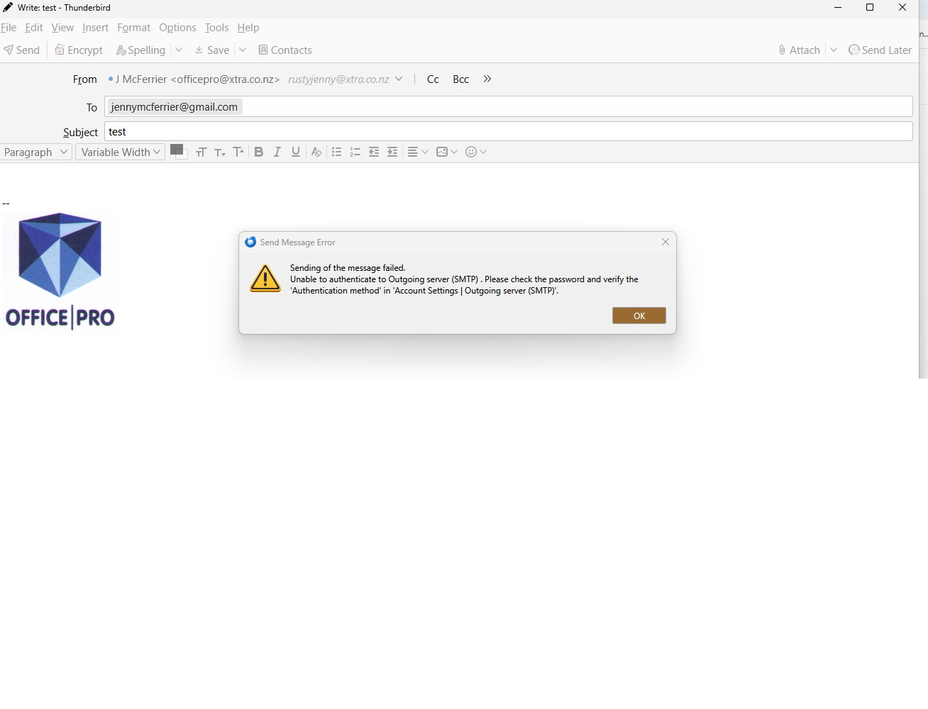Screen dimensions: 928x709
Task: Open the View menu
Action: coord(62,28)
